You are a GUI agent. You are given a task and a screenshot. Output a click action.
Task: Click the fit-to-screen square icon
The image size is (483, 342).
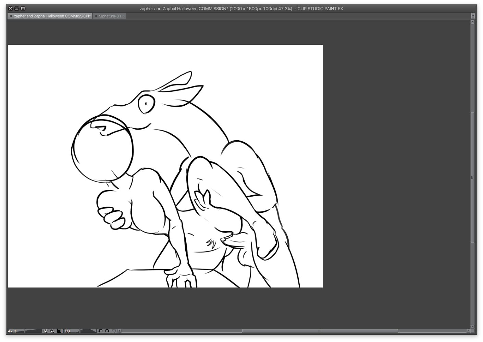[x=59, y=331]
